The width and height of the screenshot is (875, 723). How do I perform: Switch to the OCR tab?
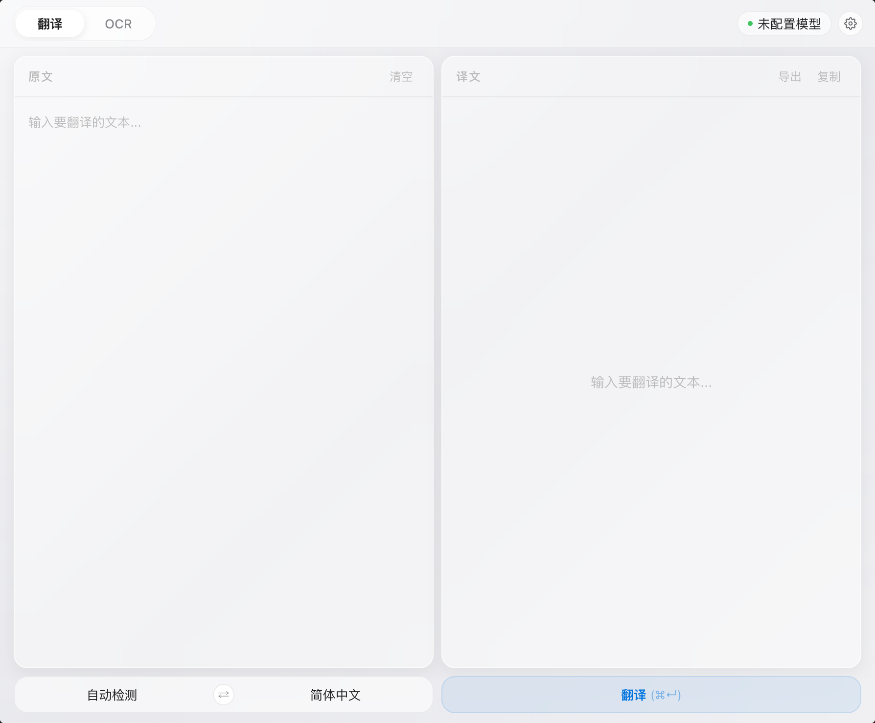coord(118,23)
